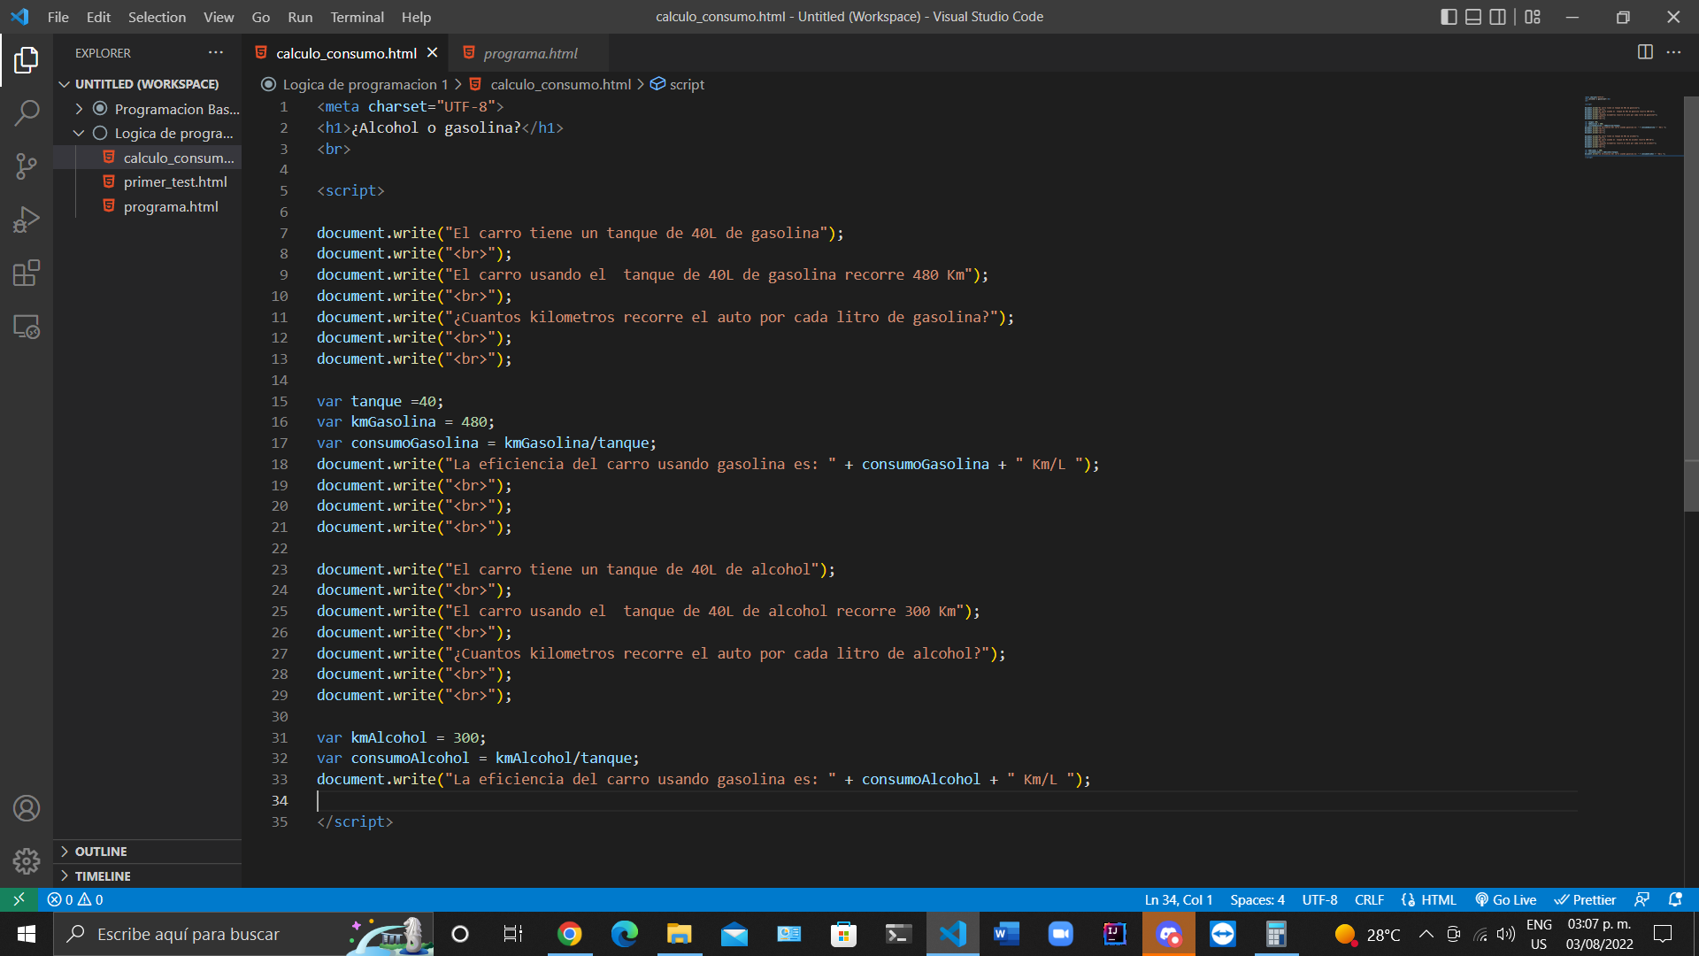Open Microsoft Word from the taskbar
The width and height of the screenshot is (1699, 956).
(1006, 934)
